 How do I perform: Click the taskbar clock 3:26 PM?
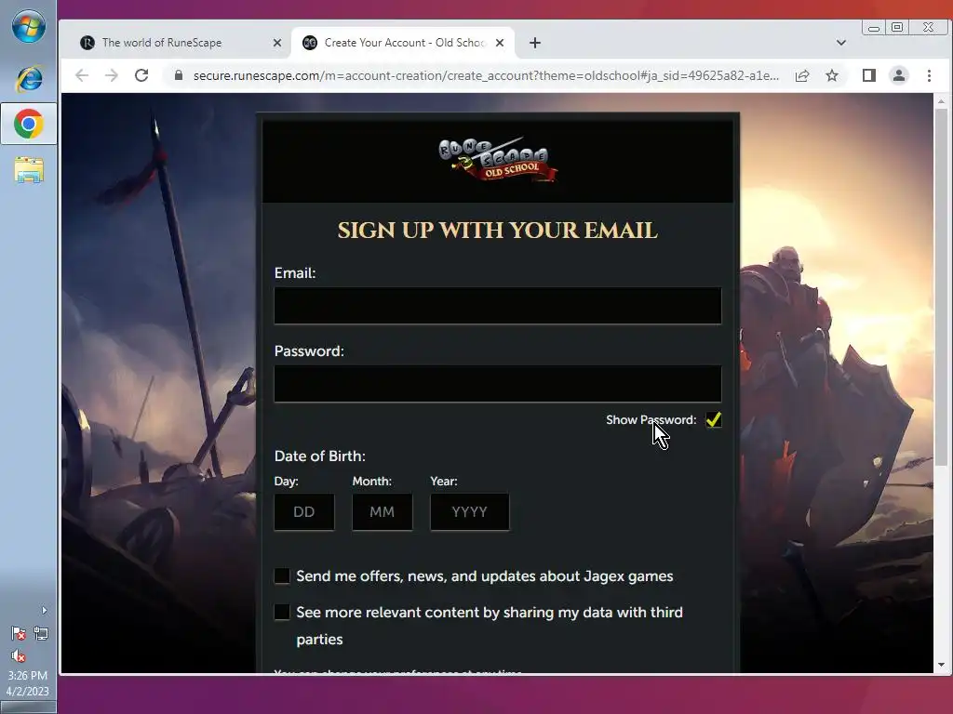click(27, 675)
